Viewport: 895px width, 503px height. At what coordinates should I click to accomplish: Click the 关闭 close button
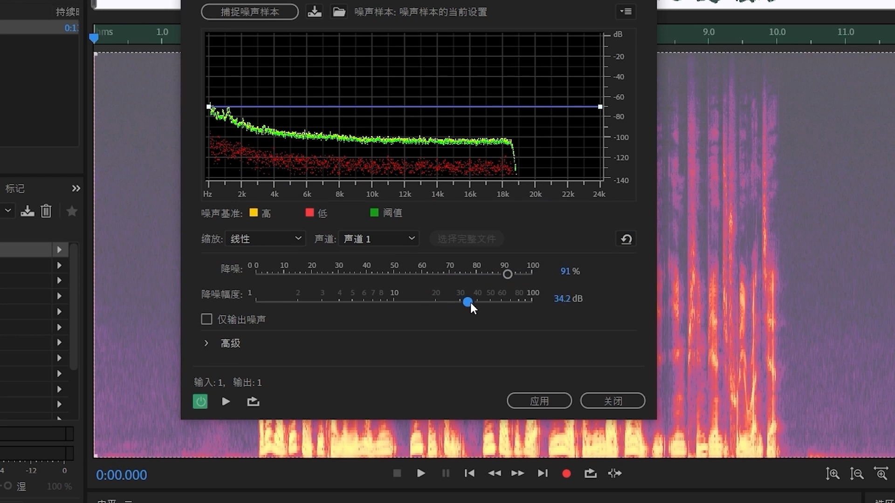coord(613,401)
